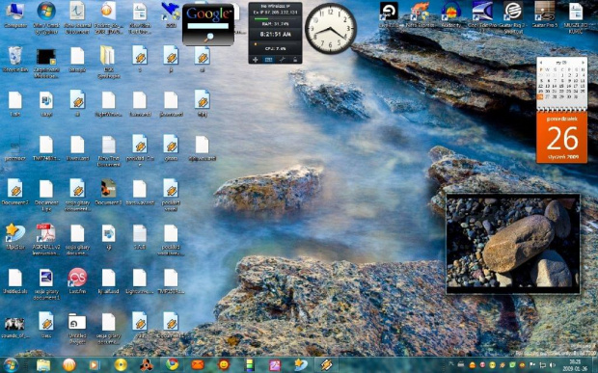
Task: Click the lock icon on system monitor gadget
Action: (x=295, y=60)
